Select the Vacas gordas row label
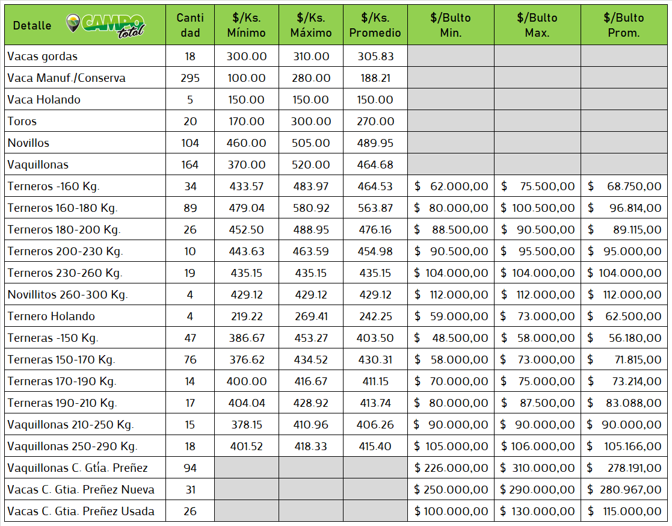Viewport: 672px width, 526px height. (43, 57)
